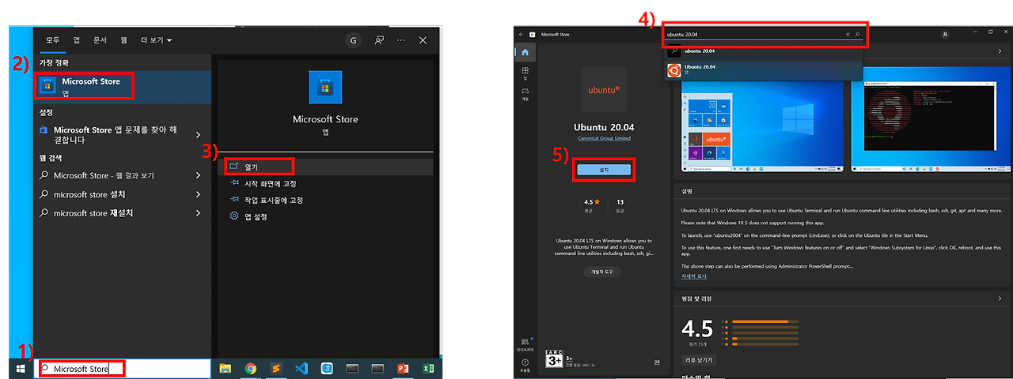Switch to 모두 search tab
1013x379 pixels.
tap(53, 39)
